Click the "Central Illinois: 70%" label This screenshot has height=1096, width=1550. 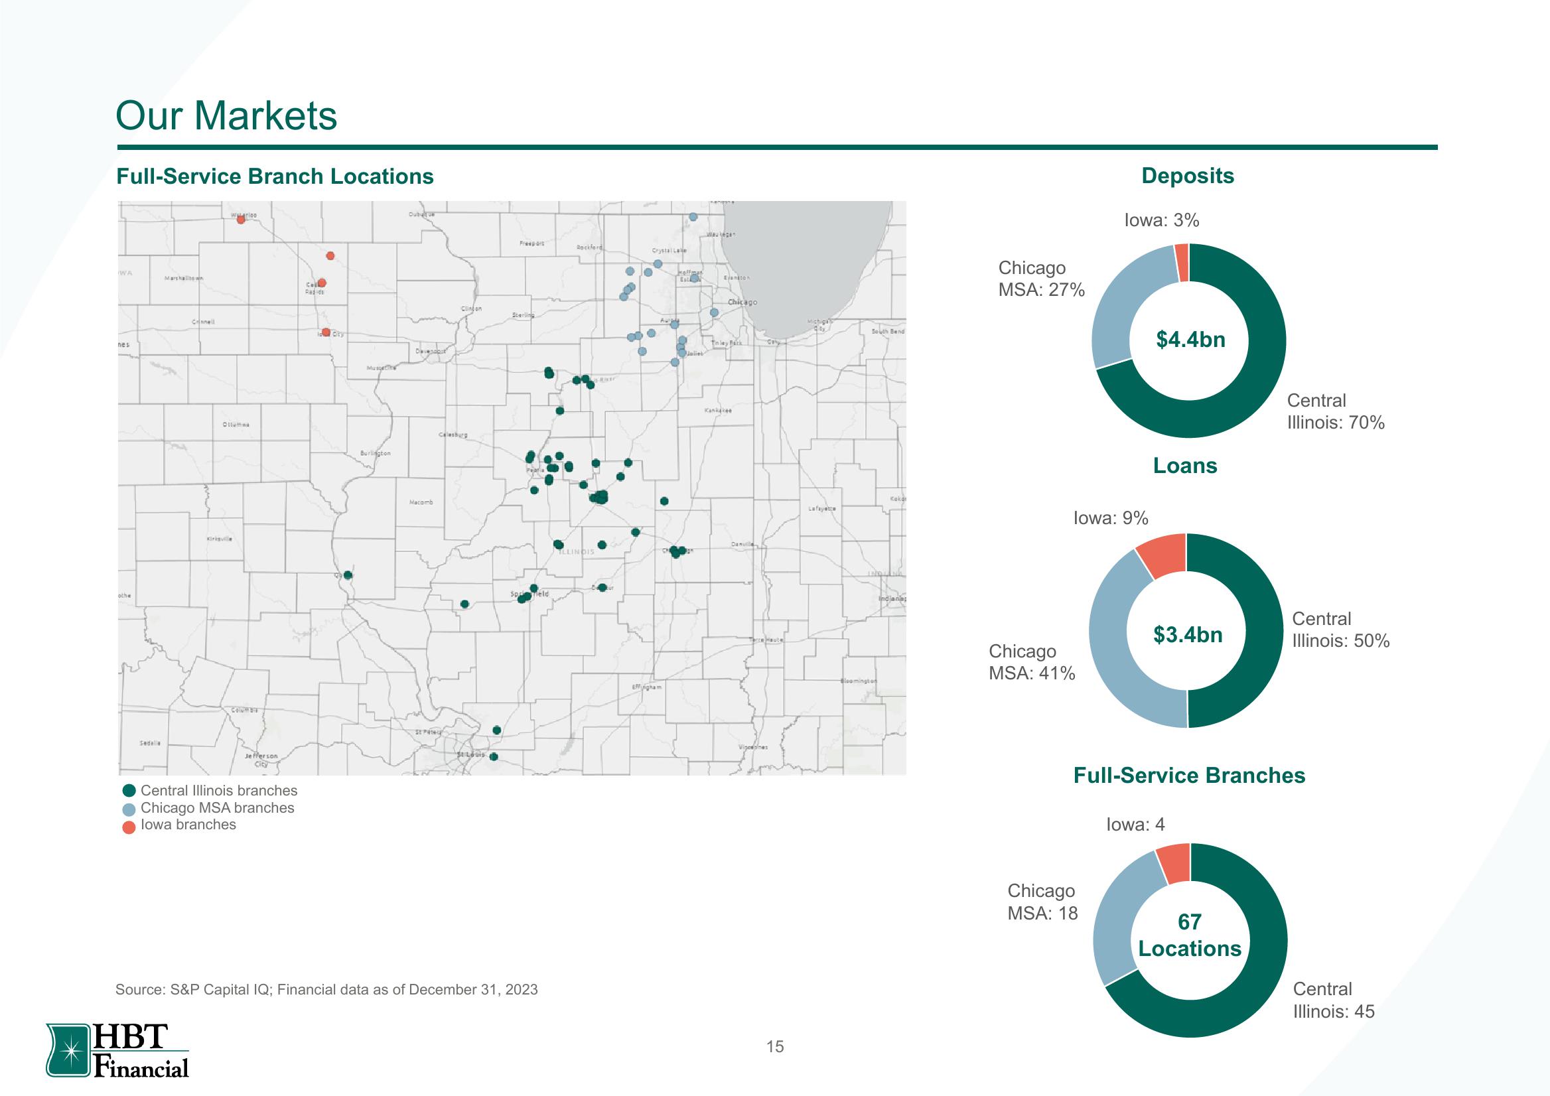click(x=1335, y=412)
